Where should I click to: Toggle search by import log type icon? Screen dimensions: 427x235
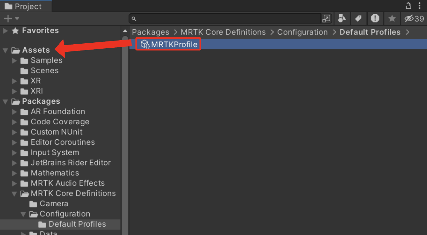(375, 19)
